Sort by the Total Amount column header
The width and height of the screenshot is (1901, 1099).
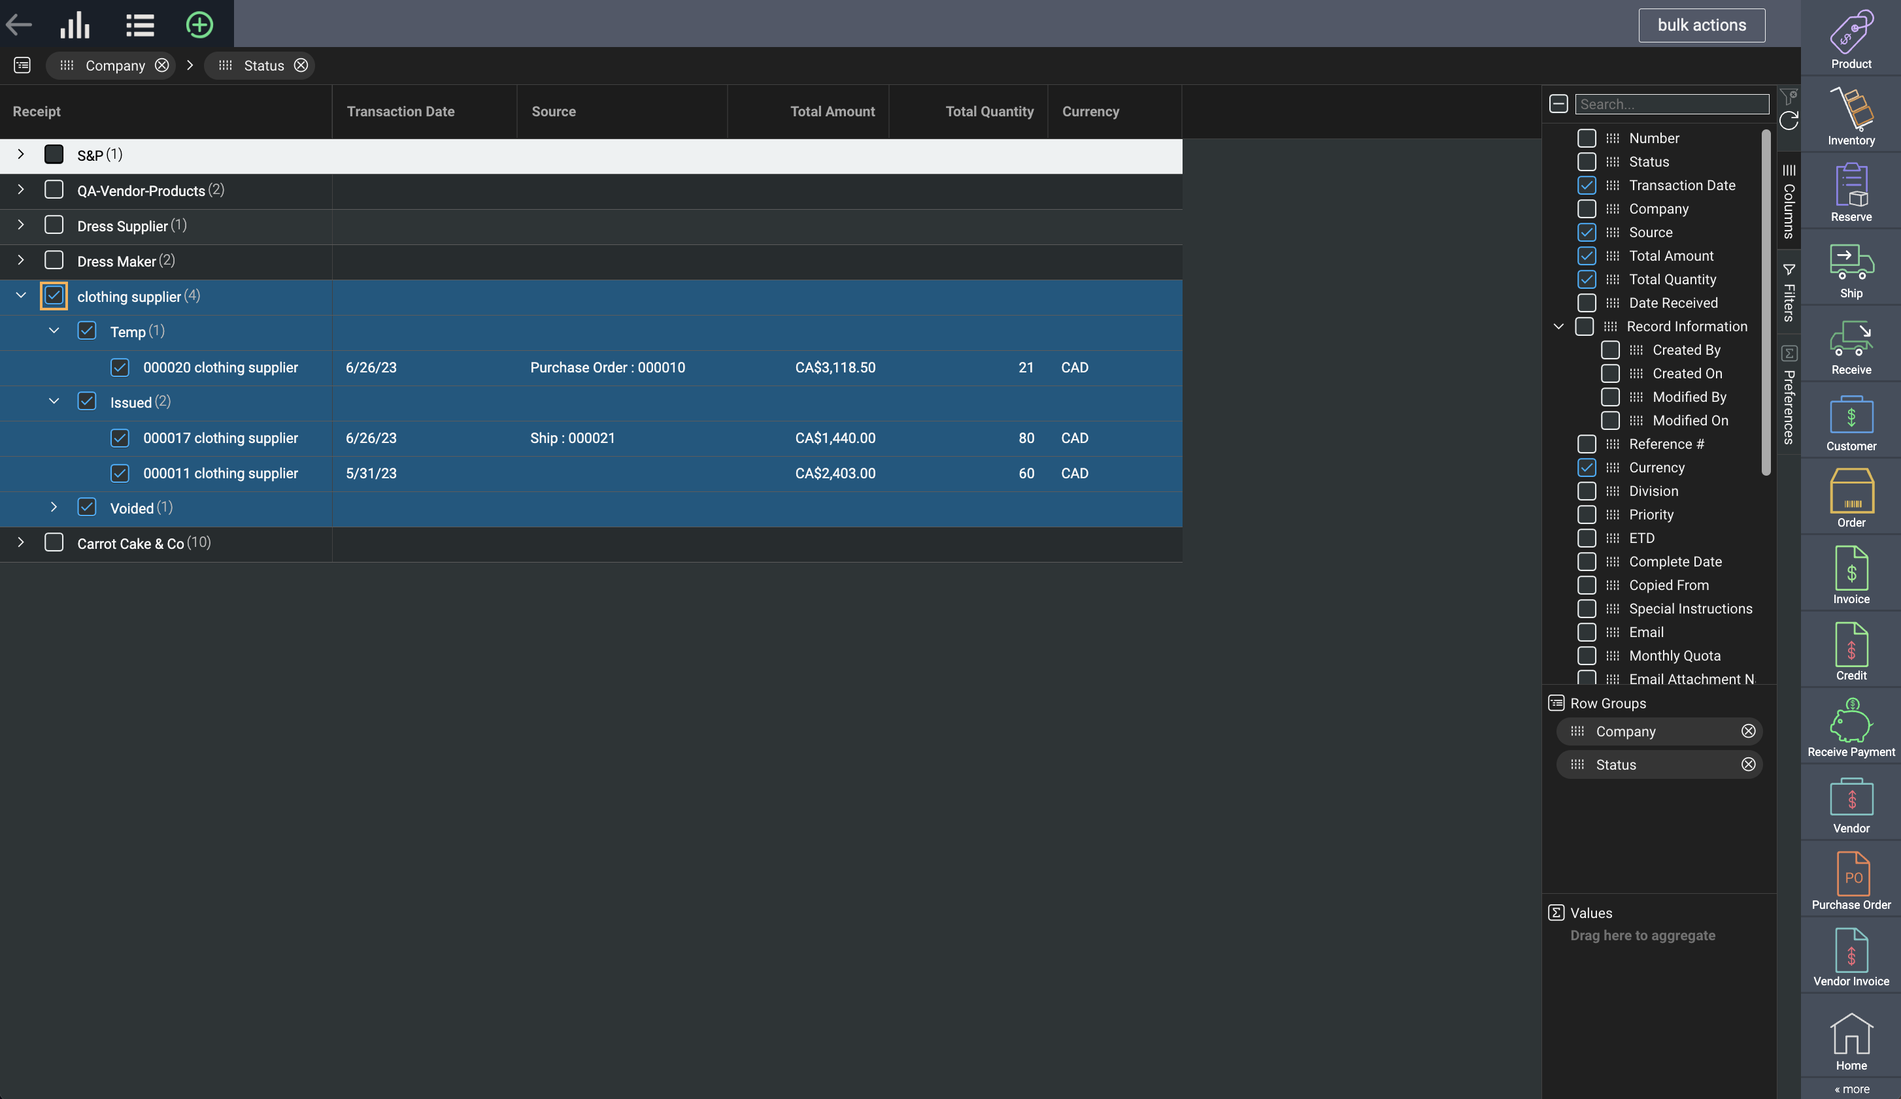[x=832, y=112]
